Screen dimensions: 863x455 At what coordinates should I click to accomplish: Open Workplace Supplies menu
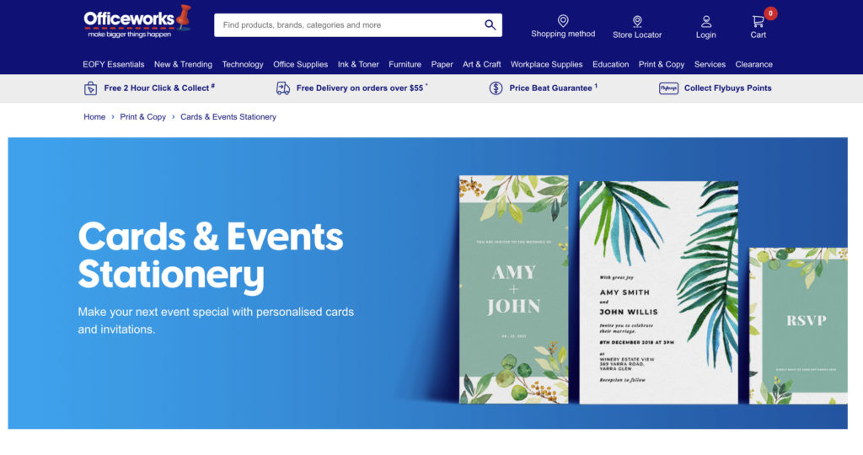[546, 64]
